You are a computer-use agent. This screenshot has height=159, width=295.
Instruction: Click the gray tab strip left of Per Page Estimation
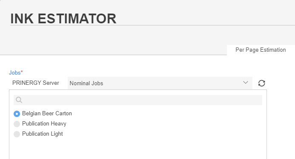coord(113,50)
